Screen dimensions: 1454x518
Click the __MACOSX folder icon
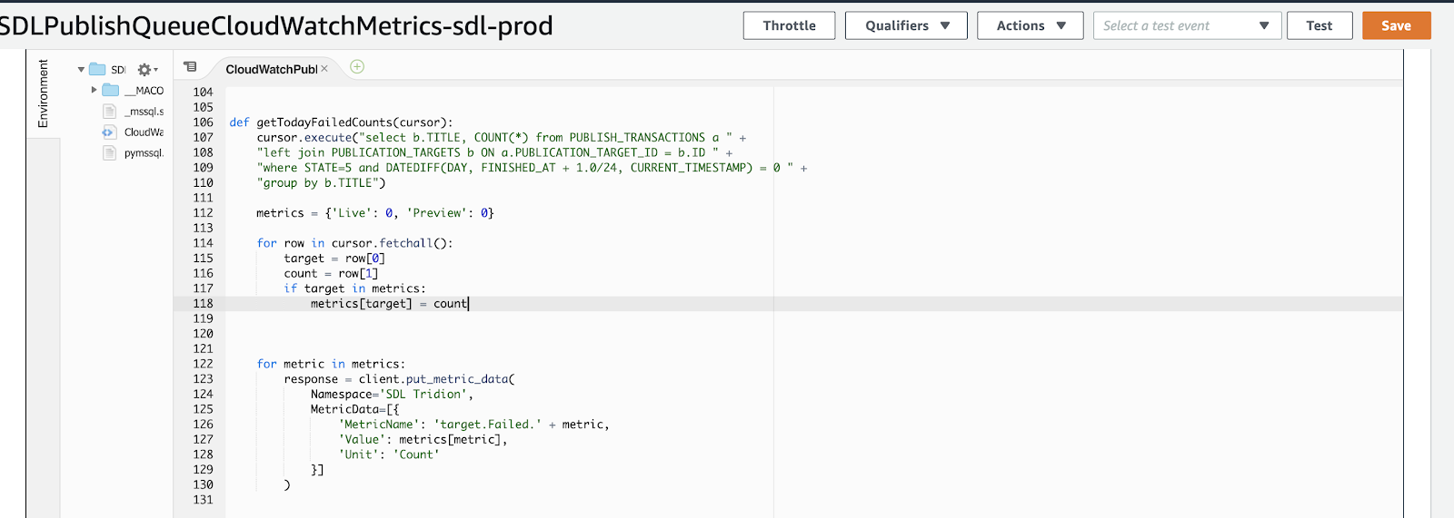[111, 90]
